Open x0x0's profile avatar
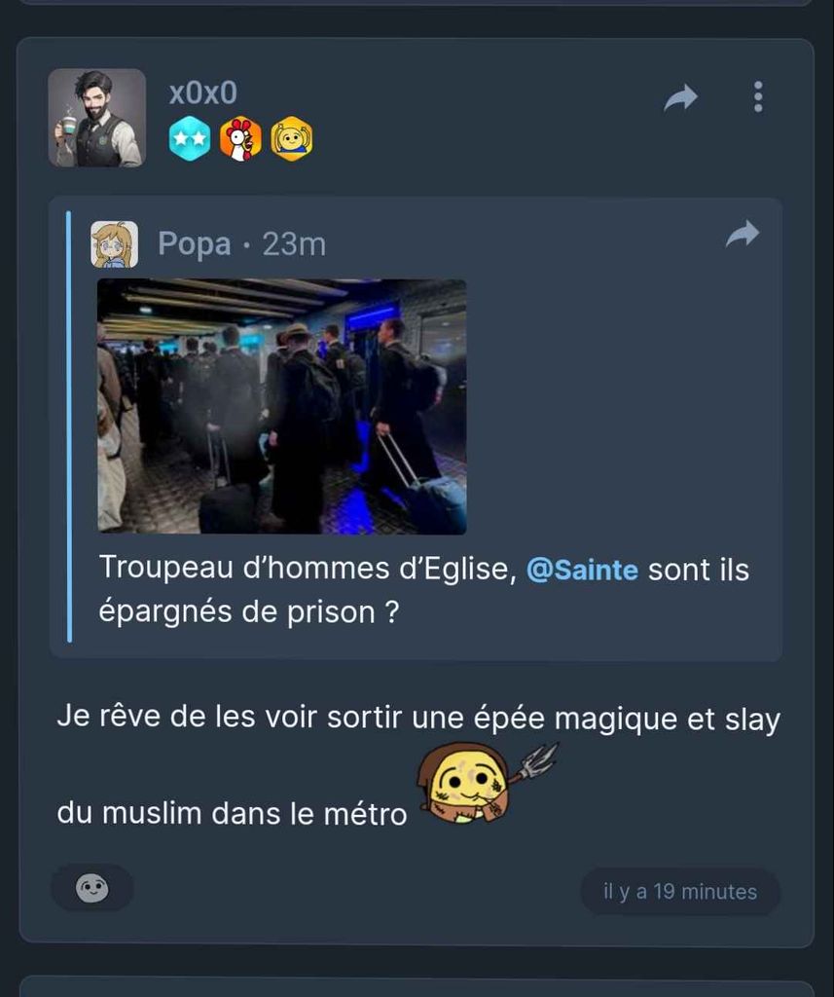This screenshot has width=834, height=997. click(x=96, y=118)
